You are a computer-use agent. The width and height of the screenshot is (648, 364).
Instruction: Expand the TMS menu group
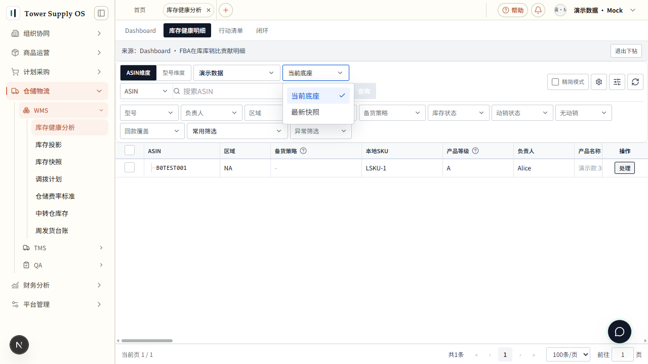click(x=63, y=248)
